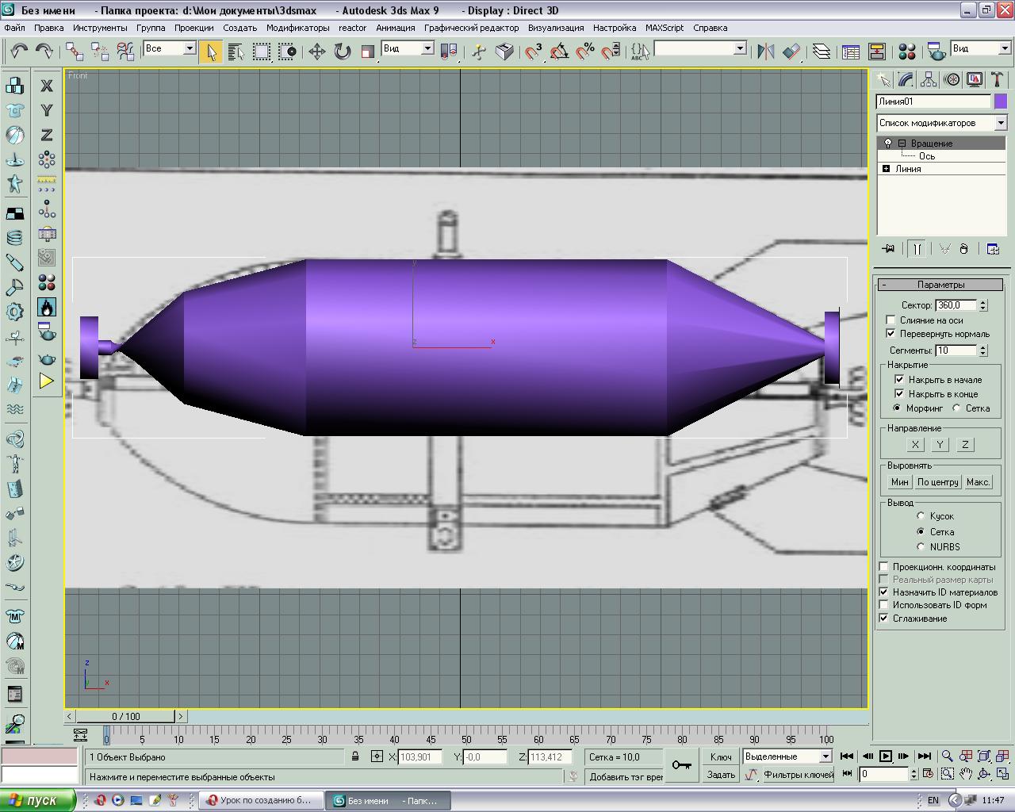Activate the Rotate tool
1015x812 pixels.
342,52
